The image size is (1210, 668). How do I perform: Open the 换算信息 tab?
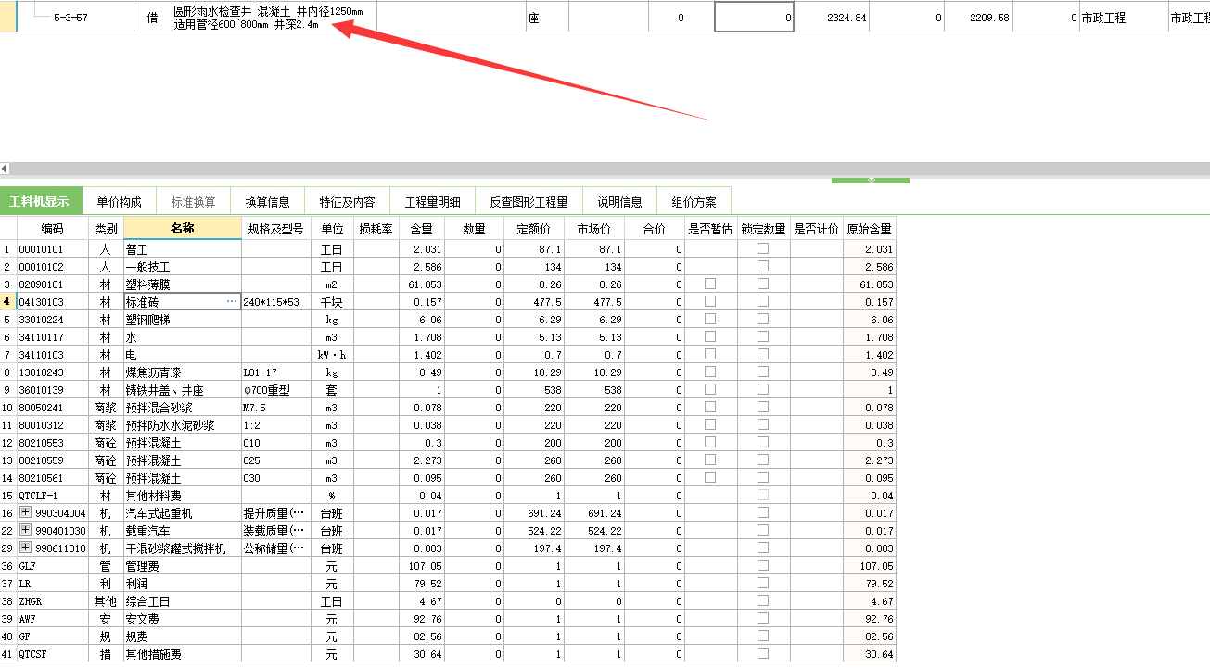click(267, 201)
